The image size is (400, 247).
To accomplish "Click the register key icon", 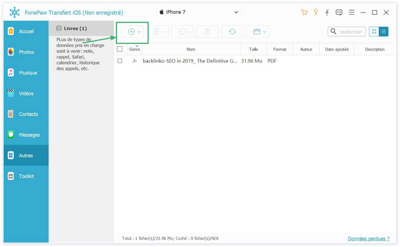I will (316, 12).
